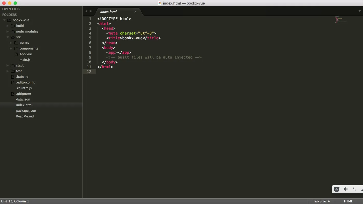Viewport: 363px width, 204px height.
Task: Toggle punctuation mode in input bar
Action: [x=354, y=189]
